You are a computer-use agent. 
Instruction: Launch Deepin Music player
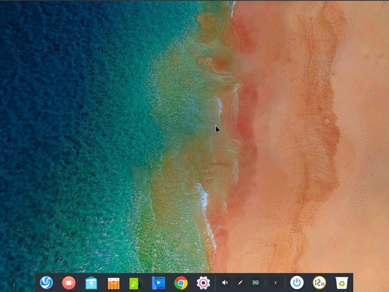tap(136, 282)
